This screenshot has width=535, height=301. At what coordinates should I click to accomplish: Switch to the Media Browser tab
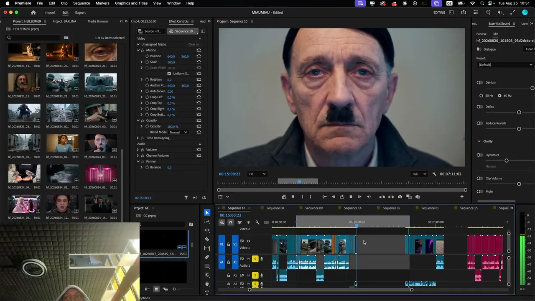(98, 21)
